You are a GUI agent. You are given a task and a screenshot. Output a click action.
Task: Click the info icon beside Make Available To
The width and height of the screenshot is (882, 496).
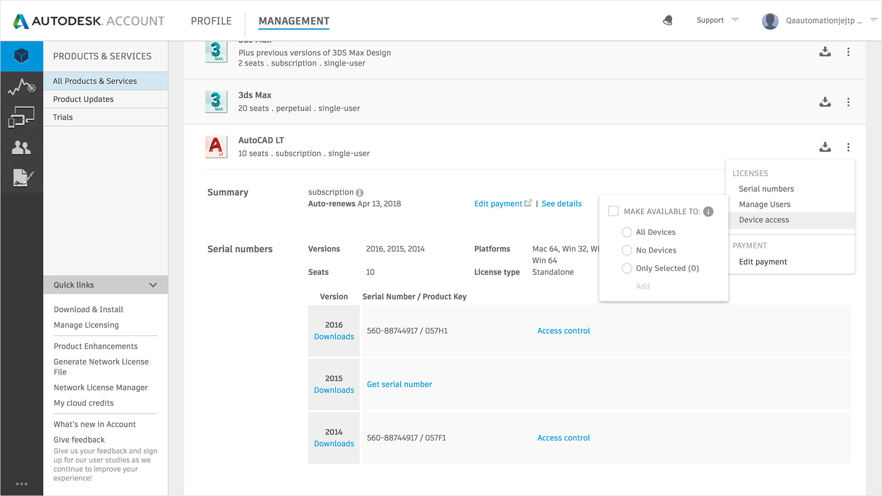(x=708, y=212)
